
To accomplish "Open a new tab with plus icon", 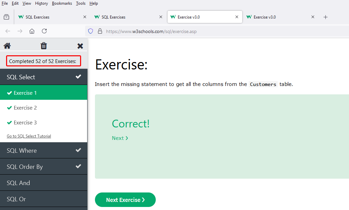I will 325,17.
